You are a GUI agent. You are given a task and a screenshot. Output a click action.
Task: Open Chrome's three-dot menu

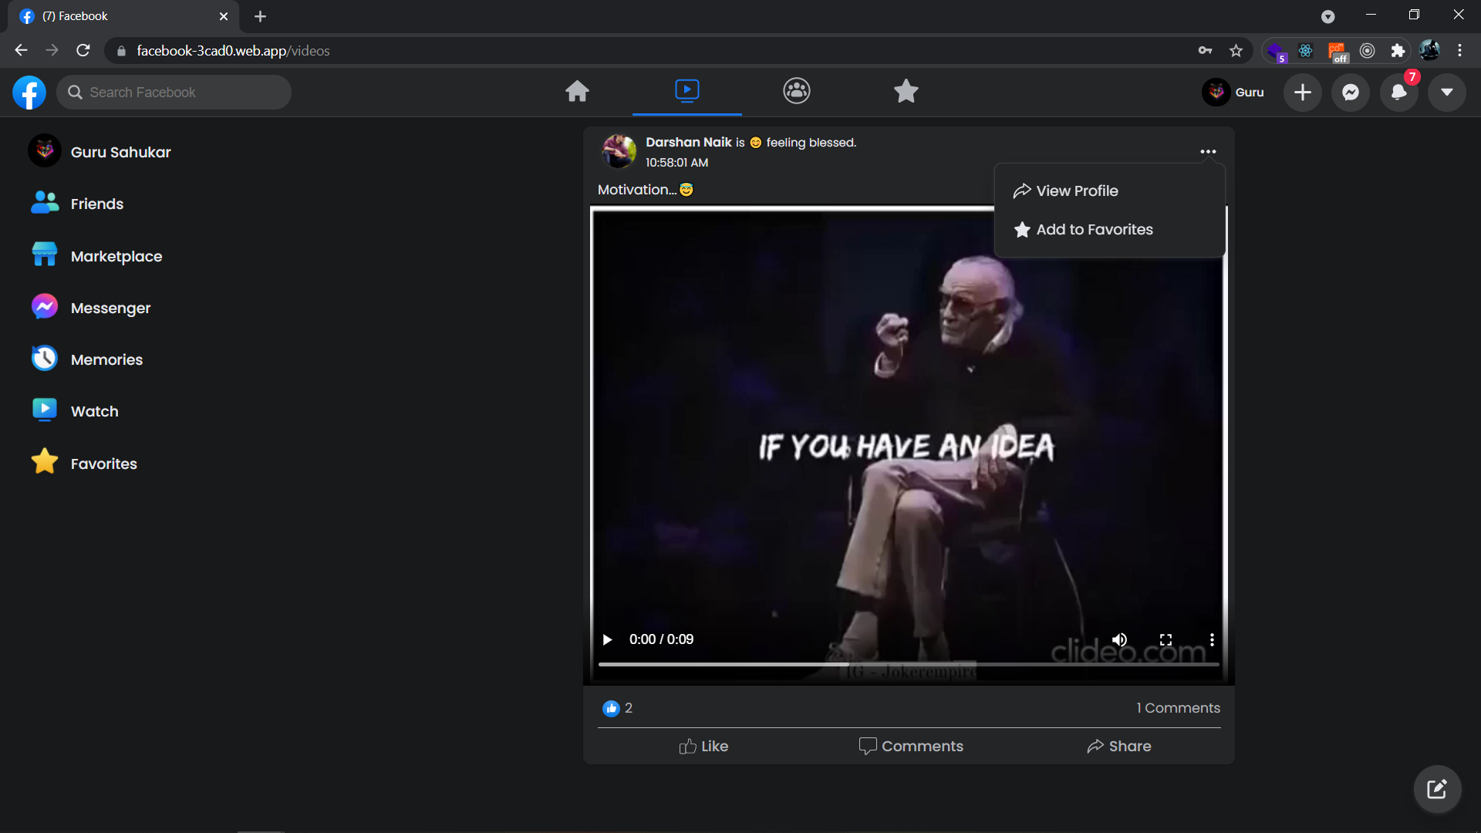(x=1459, y=51)
